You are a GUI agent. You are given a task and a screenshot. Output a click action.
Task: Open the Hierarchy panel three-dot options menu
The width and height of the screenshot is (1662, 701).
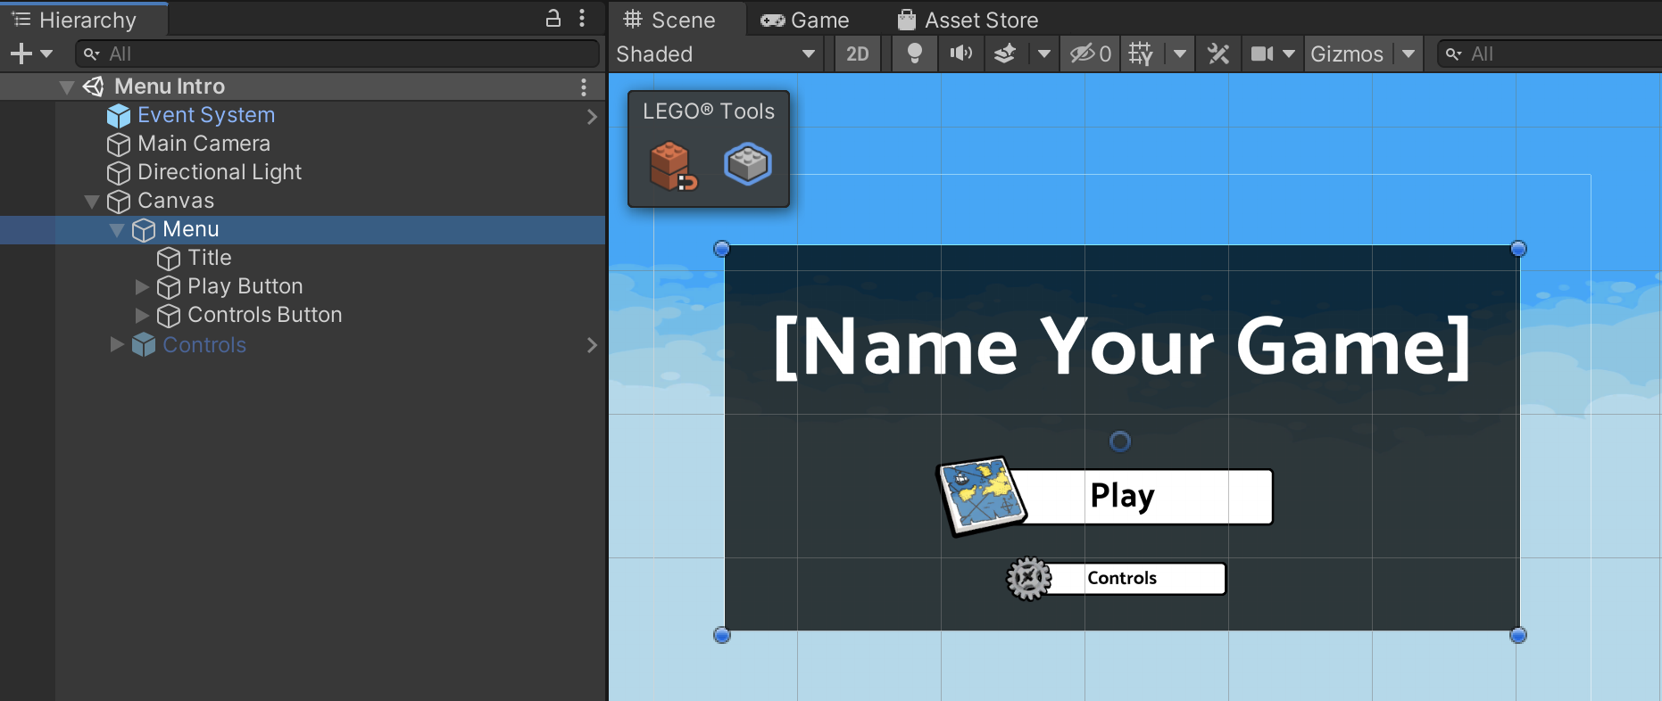(582, 19)
